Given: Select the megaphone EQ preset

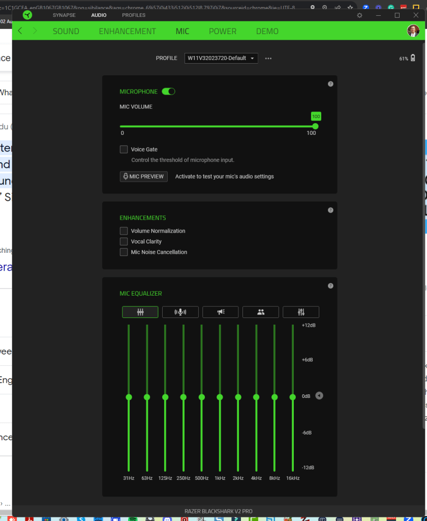Looking at the screenshot, I should pyautogui.click(x=221, y=312).
